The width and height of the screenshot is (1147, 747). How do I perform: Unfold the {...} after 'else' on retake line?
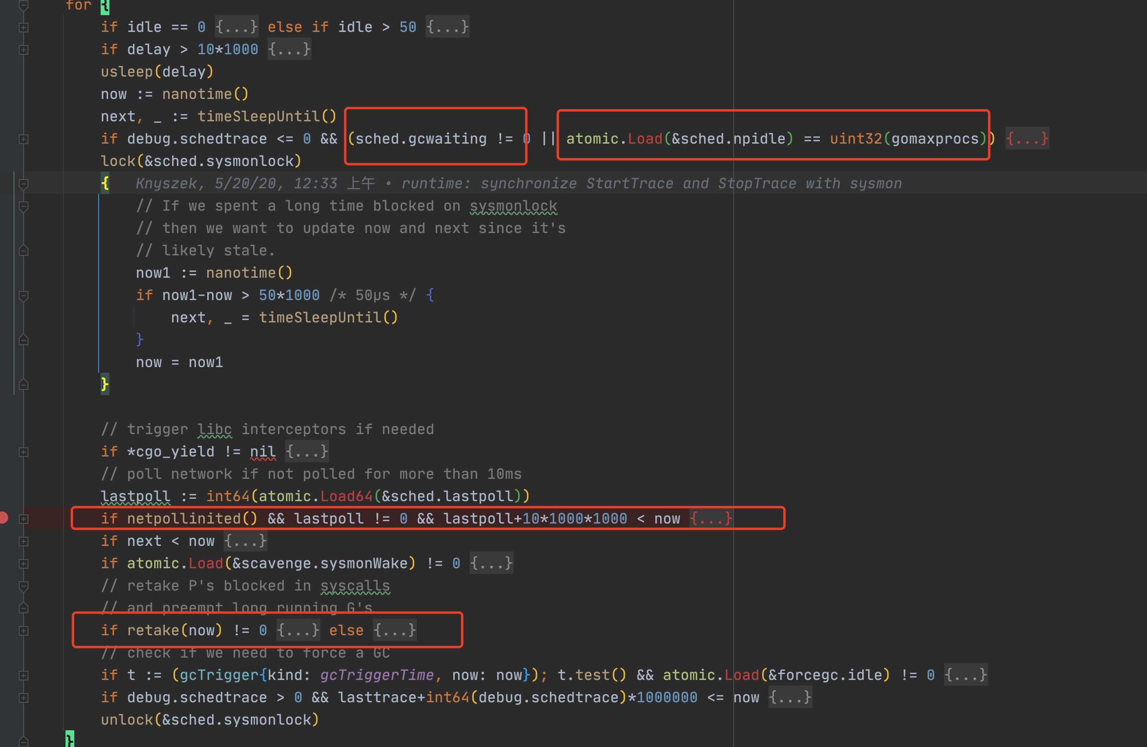(x=395, y=630)
